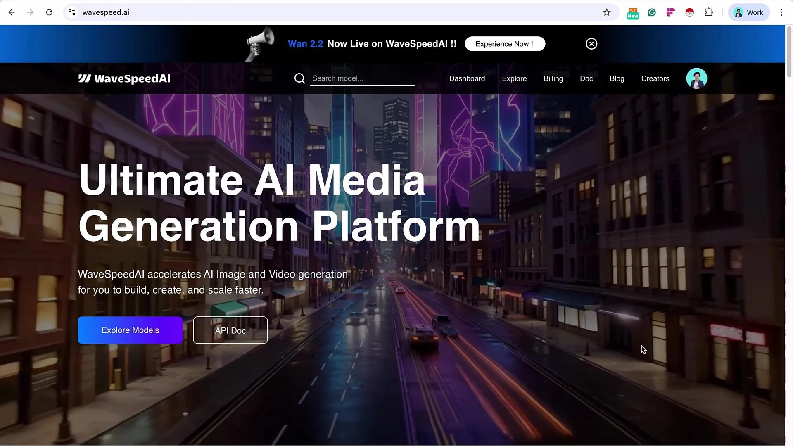Viewport: 793px width, 446px height.
Task: Bookmark this page with star icon
Action: (x=606, y=12)
